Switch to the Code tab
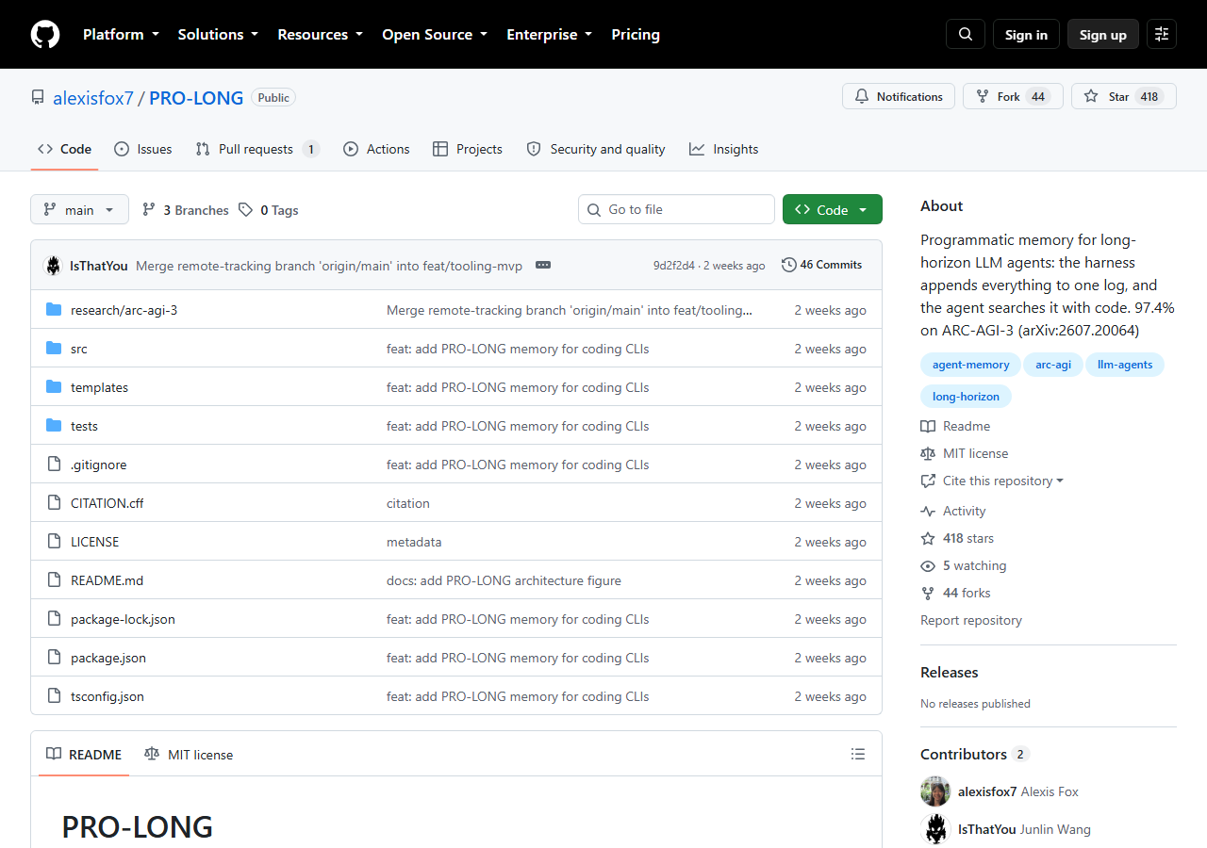The width and height of the screenshot is (1207, 848). pyautogui.click(x=64, y=149)
